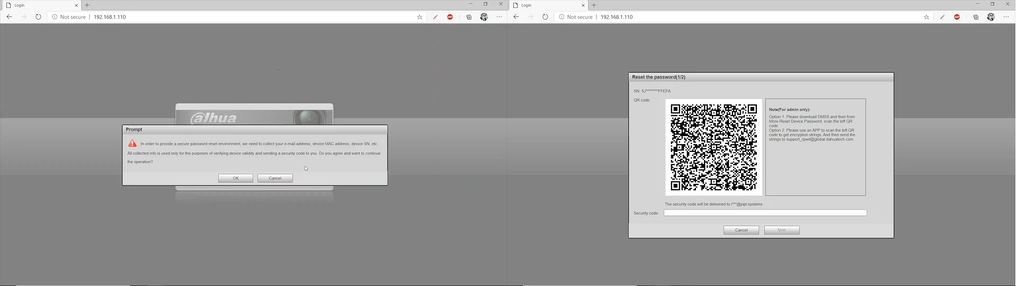The width and height of the screenshot is (1017, 286).
Task: Add page to favorites in right browser
Action: [x=926, y=17]
